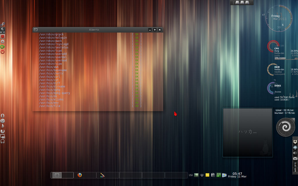Click the red square icon in left dock
The width and height of the screenshot is (298, 186).
click(2, 36)
